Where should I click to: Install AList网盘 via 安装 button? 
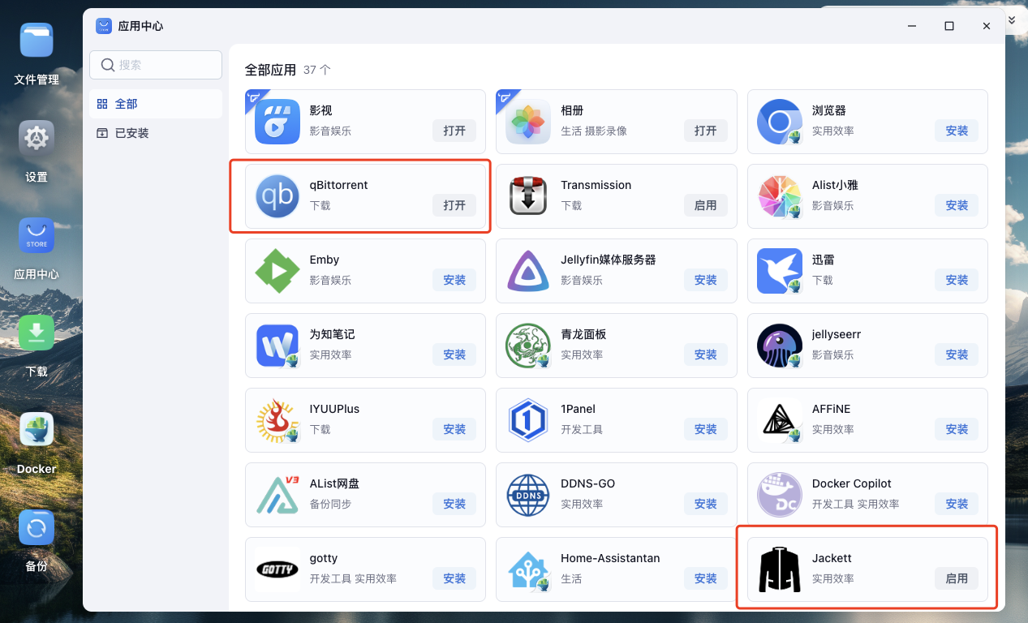pyautogui.click(x=454, y=504)
